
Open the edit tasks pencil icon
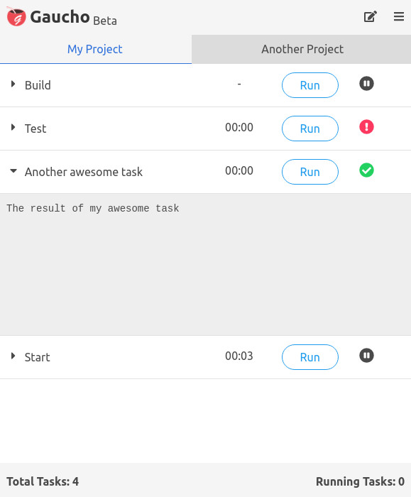pos(370,16)
